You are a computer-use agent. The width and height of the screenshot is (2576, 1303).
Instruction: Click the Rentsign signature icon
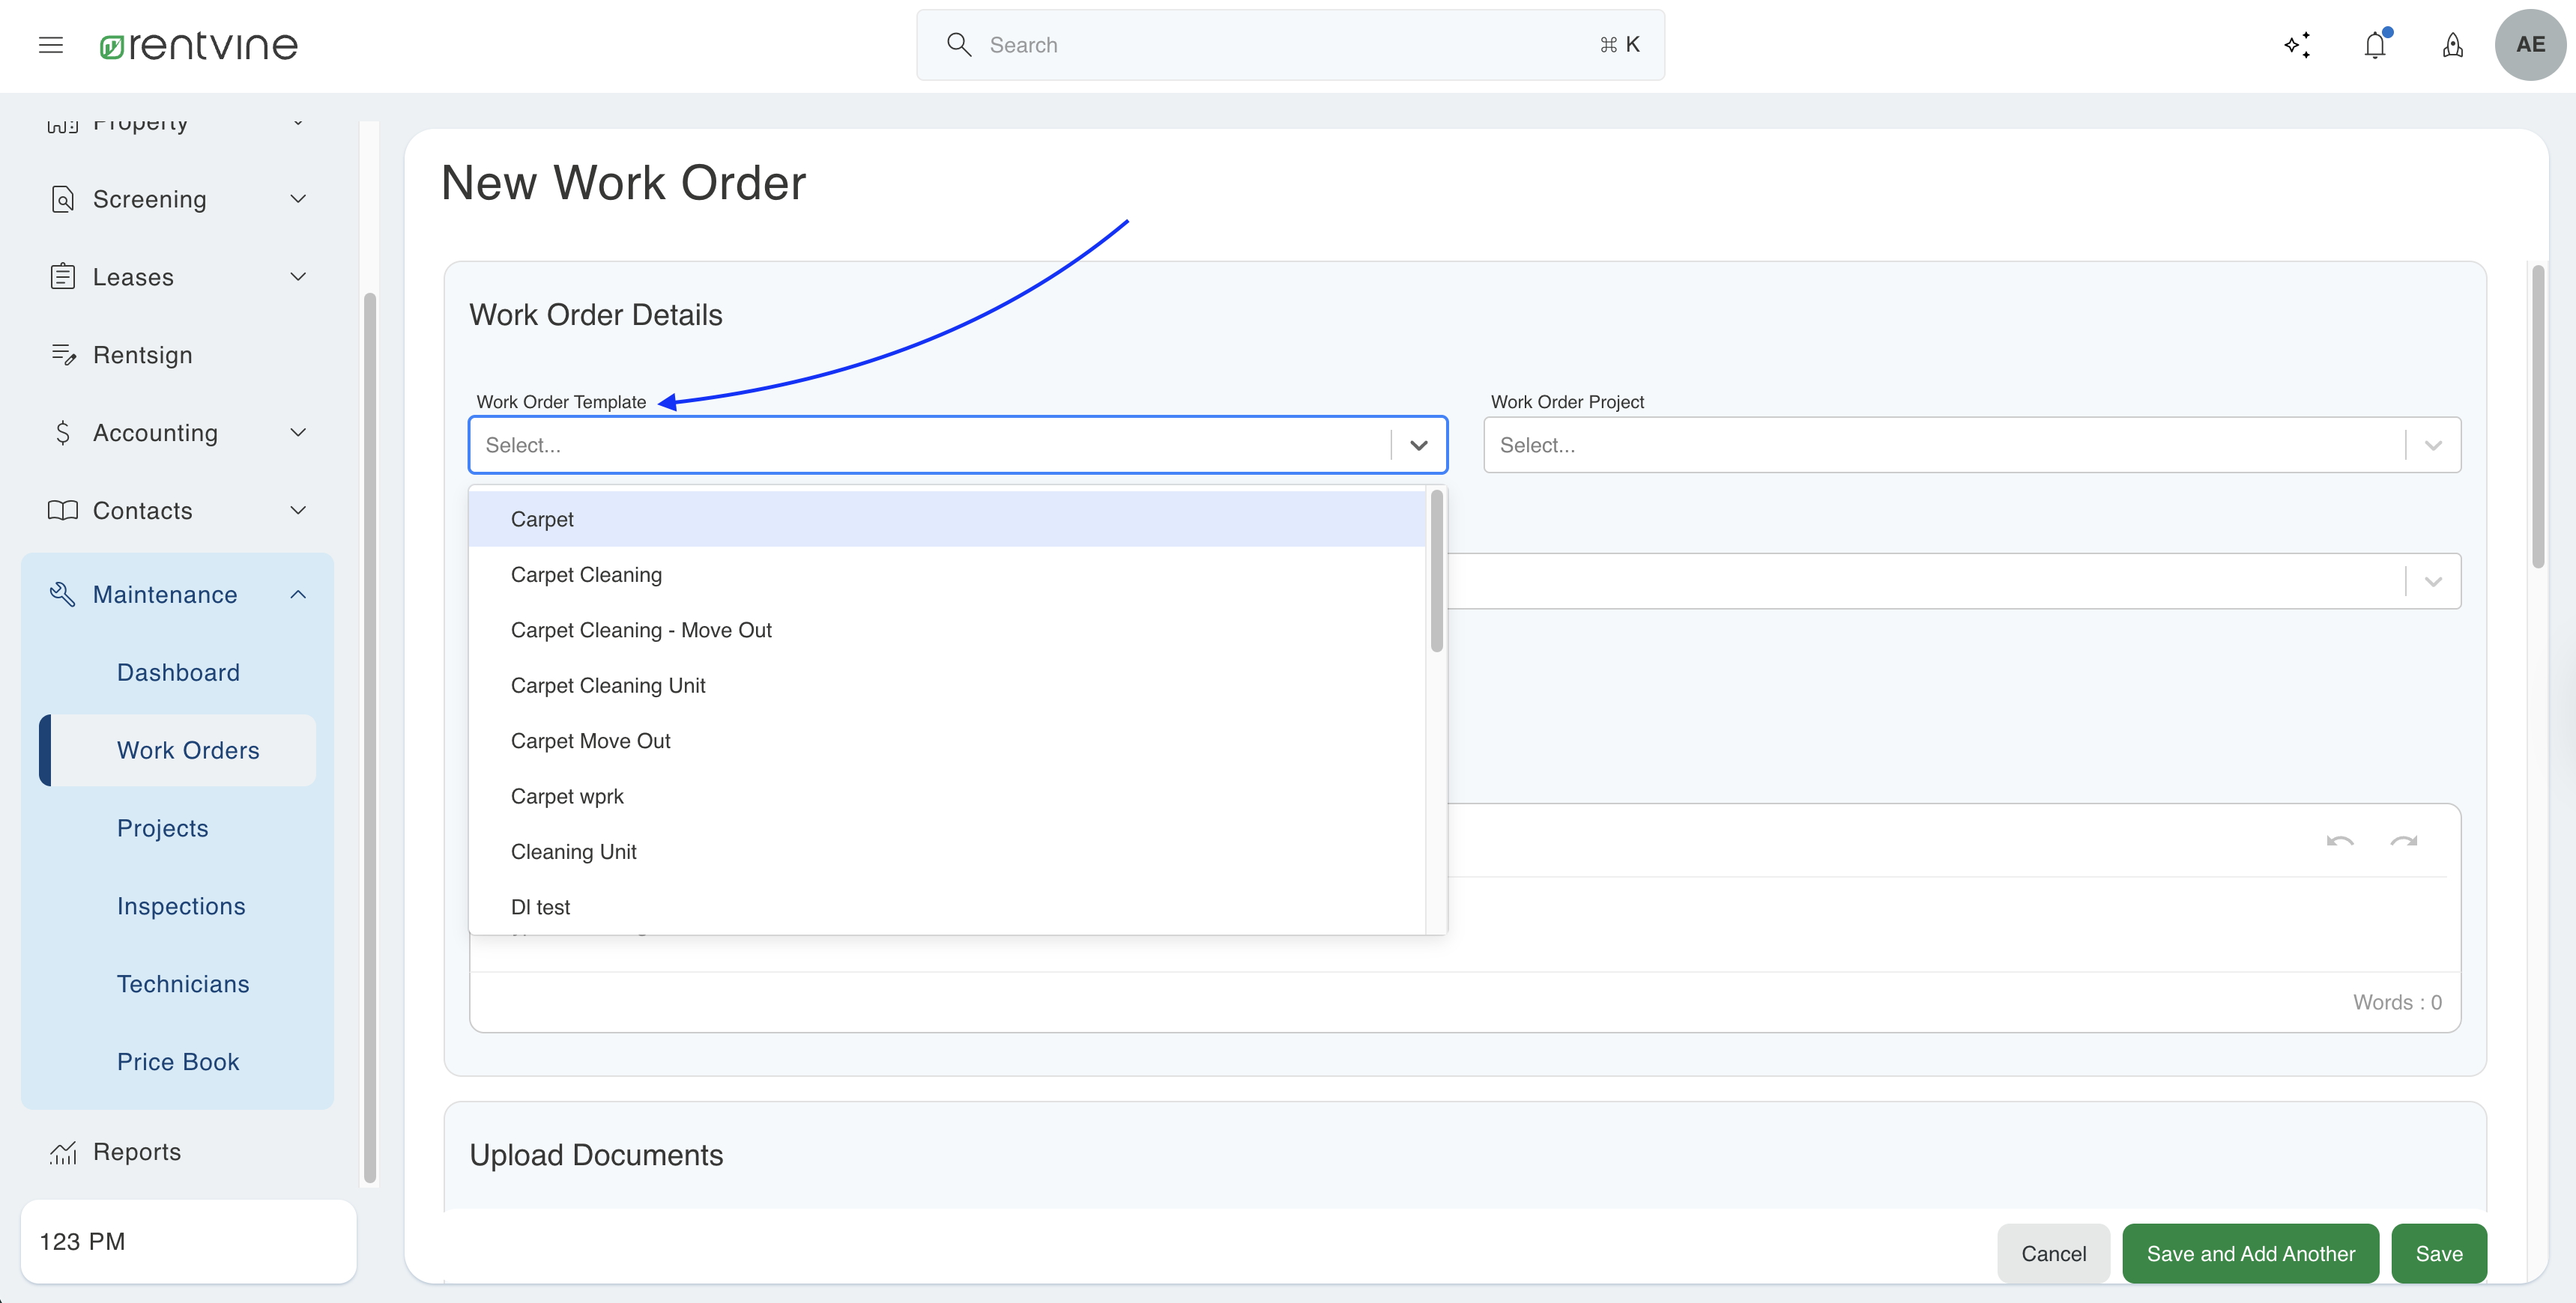(x=63, y=355)
